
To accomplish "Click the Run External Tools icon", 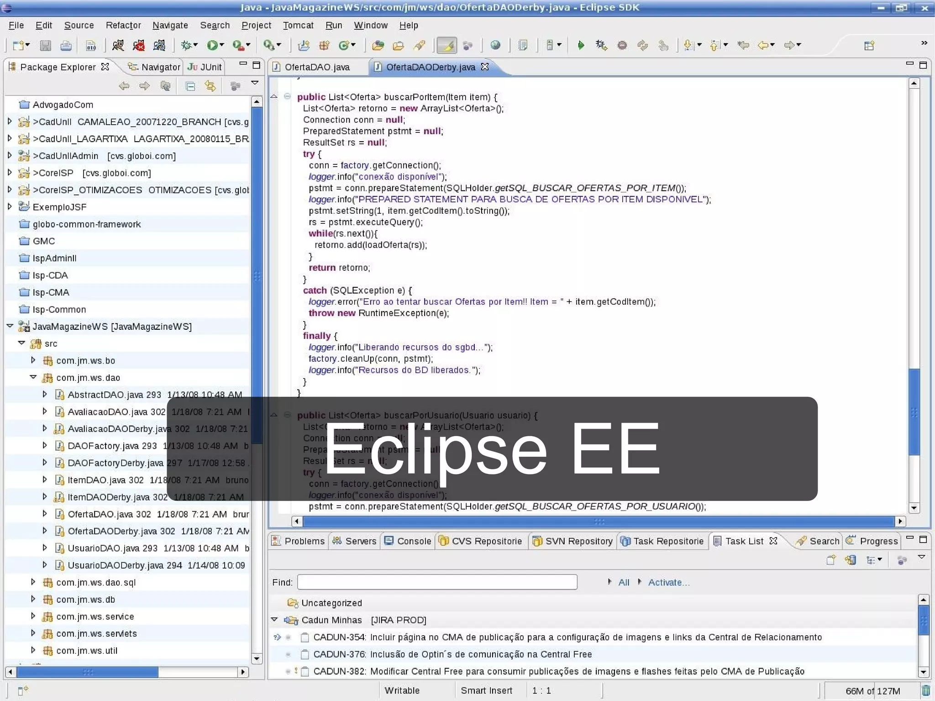I will pyautogui.click(x=238, y=45).
